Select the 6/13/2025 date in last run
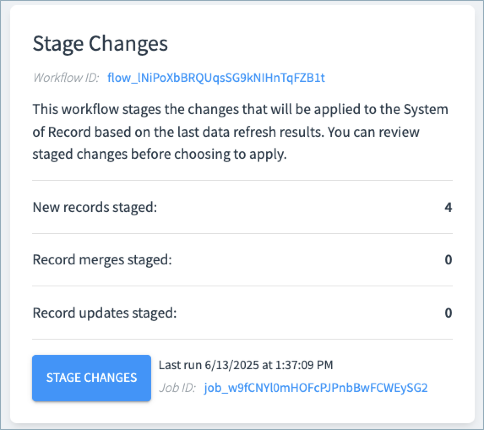Image resolution: width=484 pixels, height=430 pixels. 232,365
